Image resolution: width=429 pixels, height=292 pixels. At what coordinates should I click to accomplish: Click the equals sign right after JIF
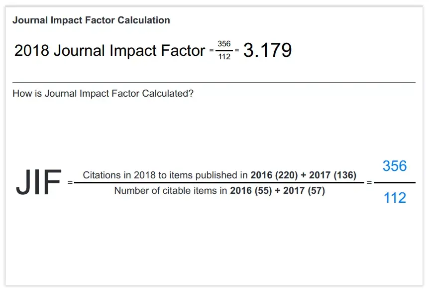[70, 183]
